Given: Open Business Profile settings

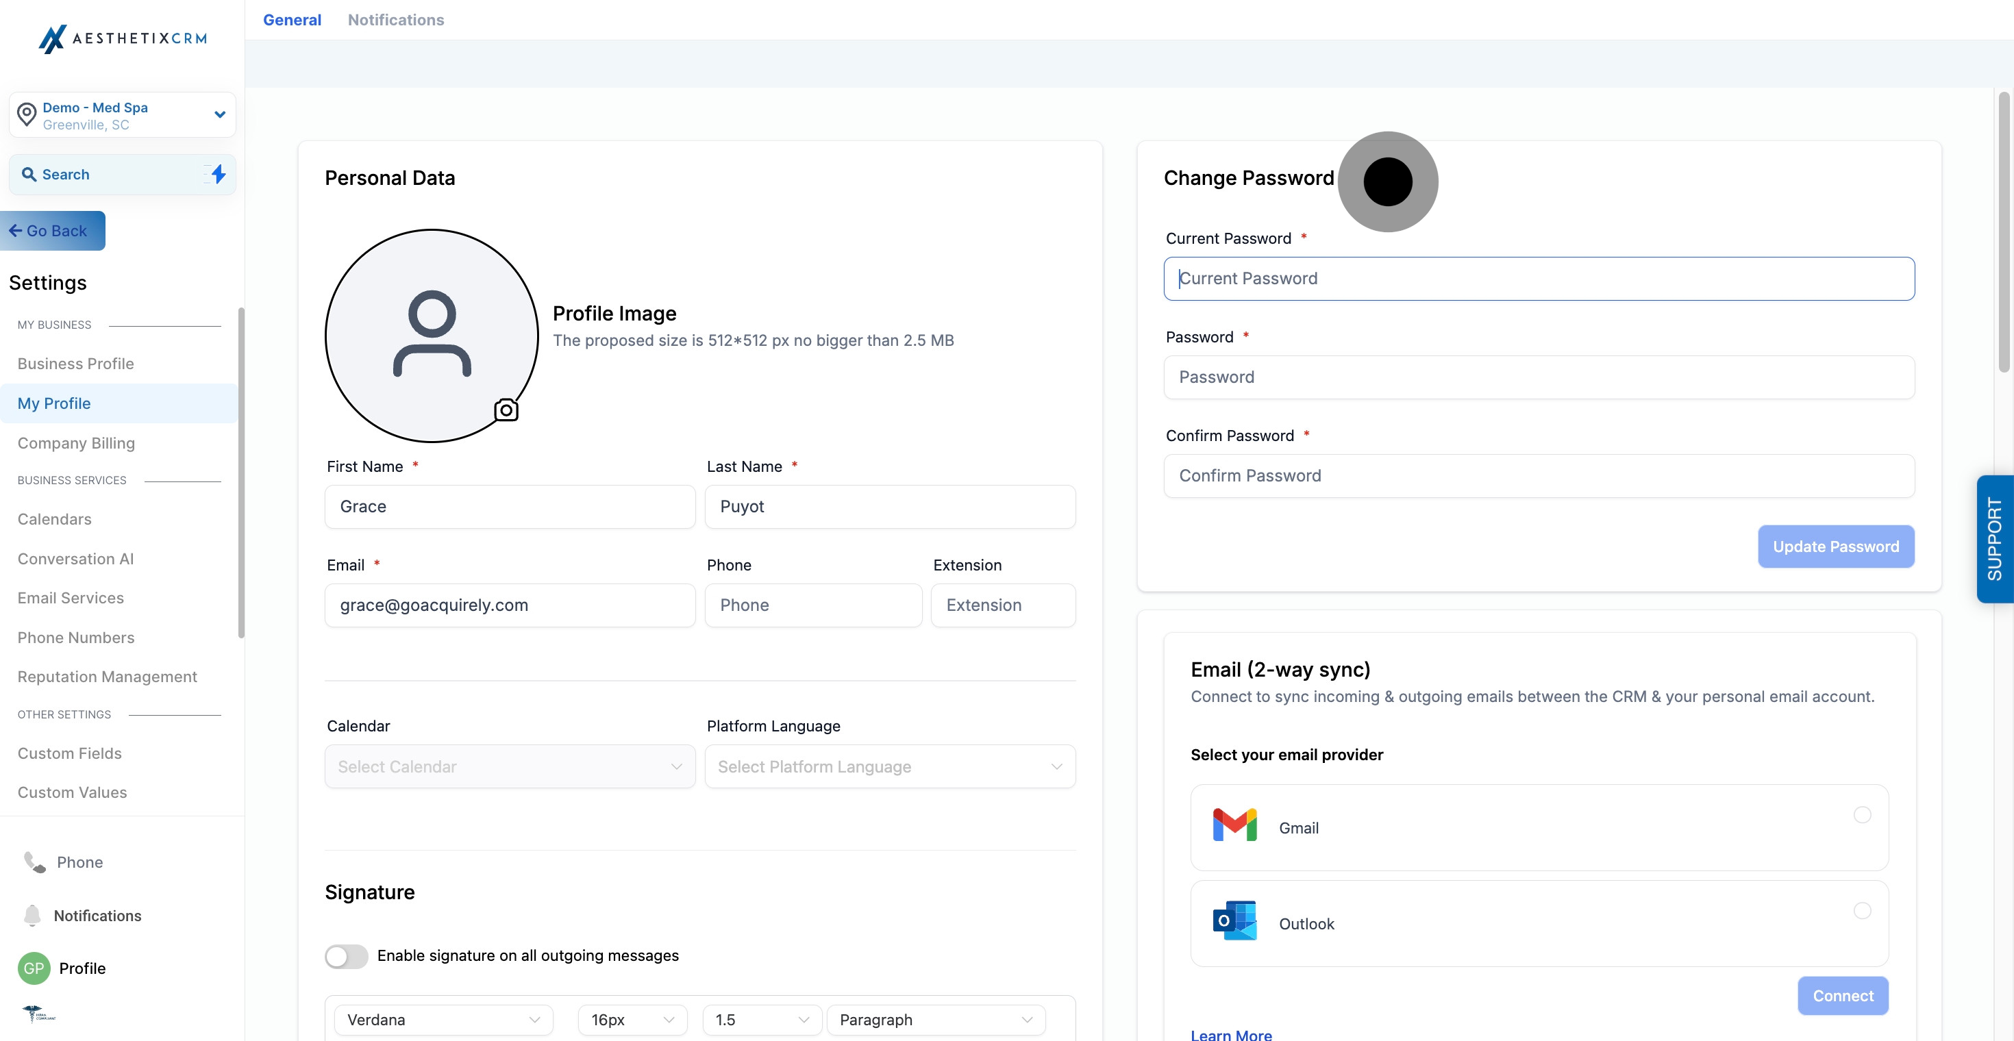Looking at the screenshot, I should [76, 364].
